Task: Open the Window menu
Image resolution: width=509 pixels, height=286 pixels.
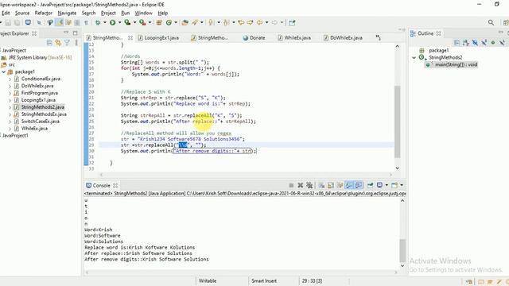Action: click(143, 13)
